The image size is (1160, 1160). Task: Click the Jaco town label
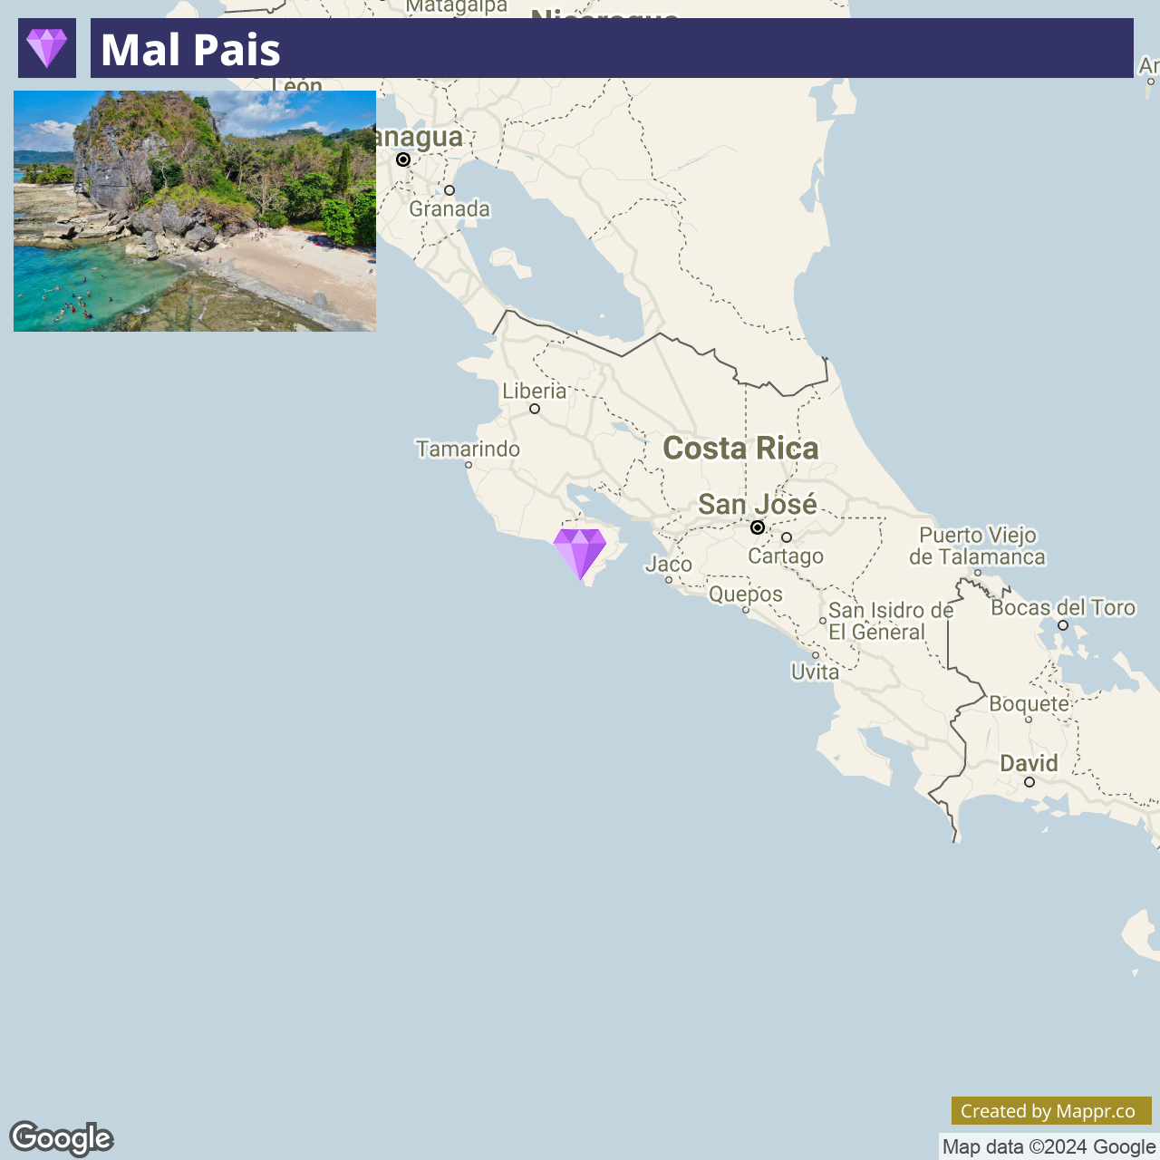pyautogui.click(x=669, y=564)
